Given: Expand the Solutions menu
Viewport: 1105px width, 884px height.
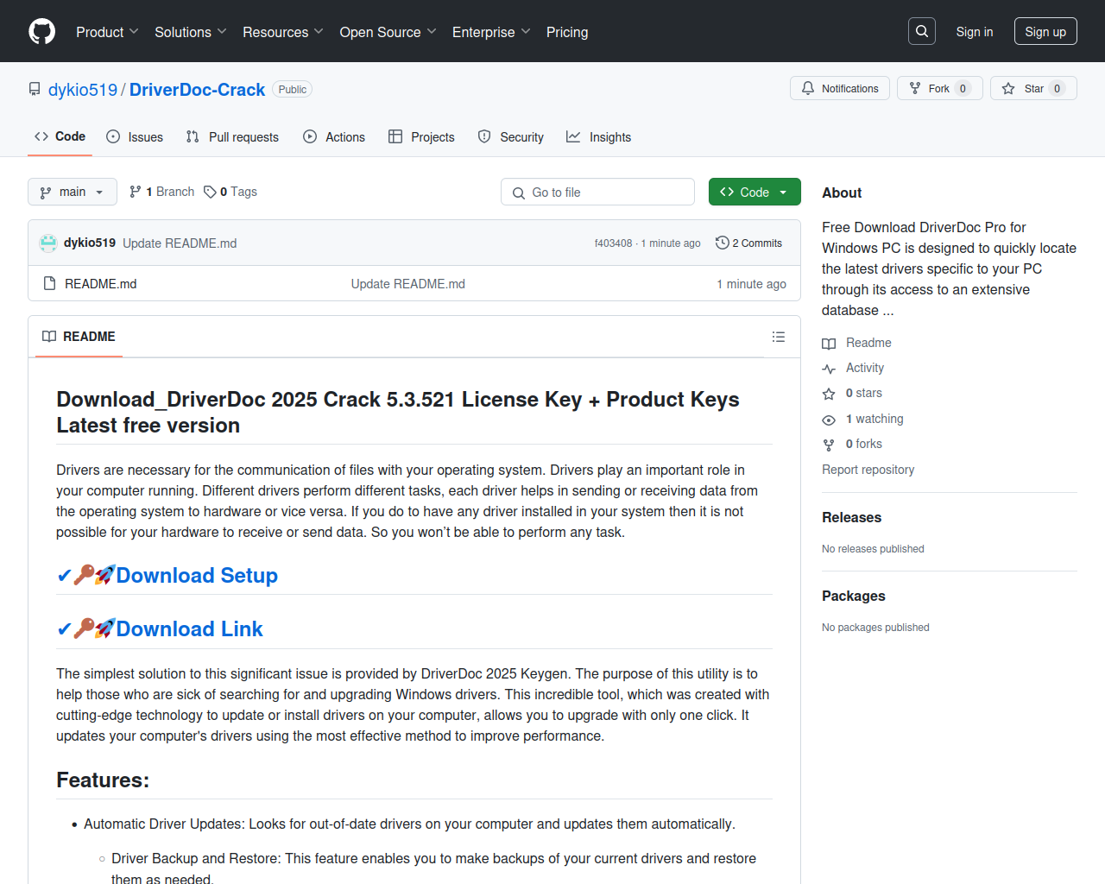Looking at the screenshot, I should 191,32.
